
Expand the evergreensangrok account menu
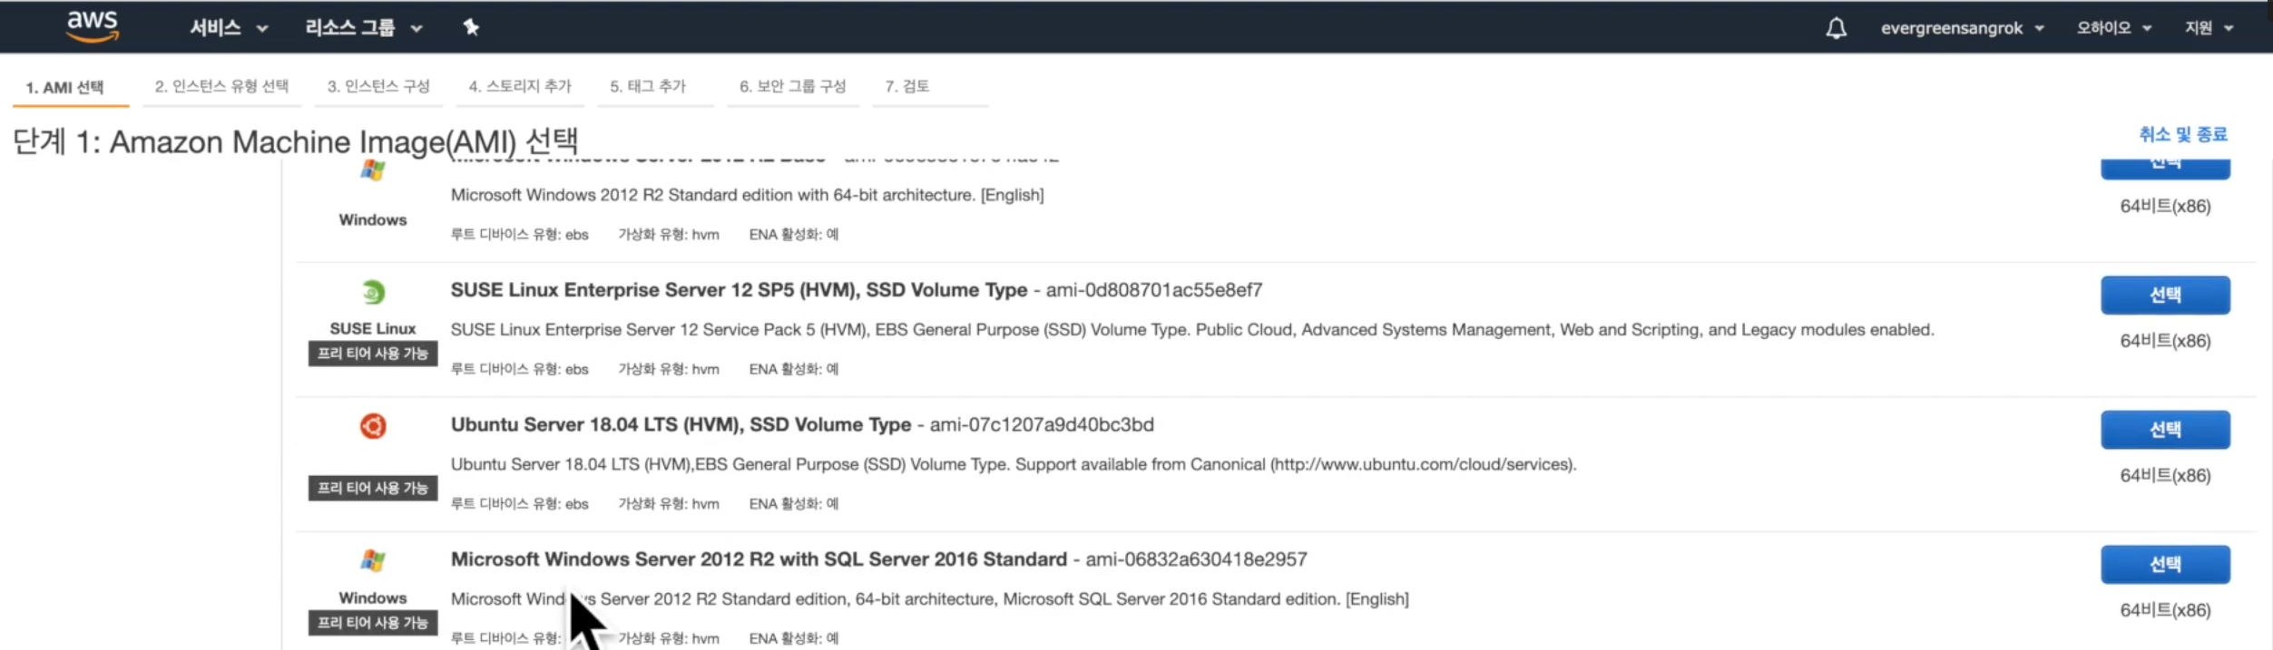click(x=1962, y=28)
